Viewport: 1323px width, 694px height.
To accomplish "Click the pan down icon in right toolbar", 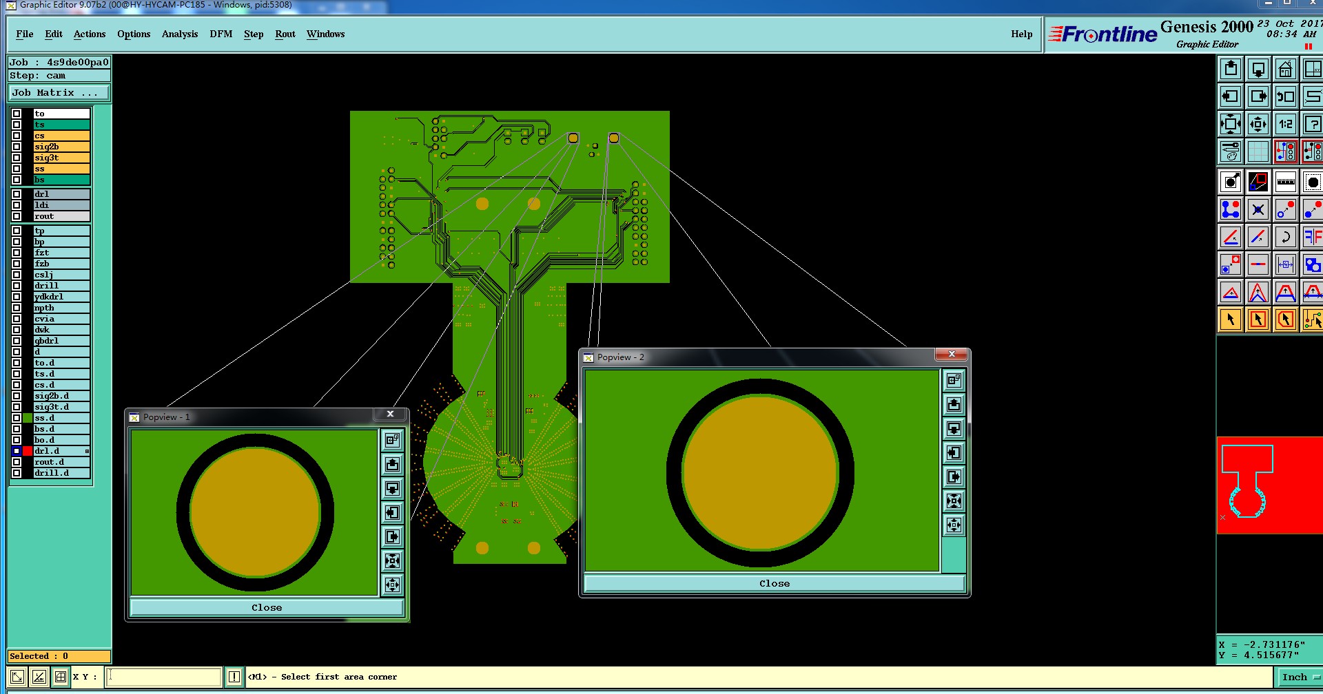I will [1258, 69].
